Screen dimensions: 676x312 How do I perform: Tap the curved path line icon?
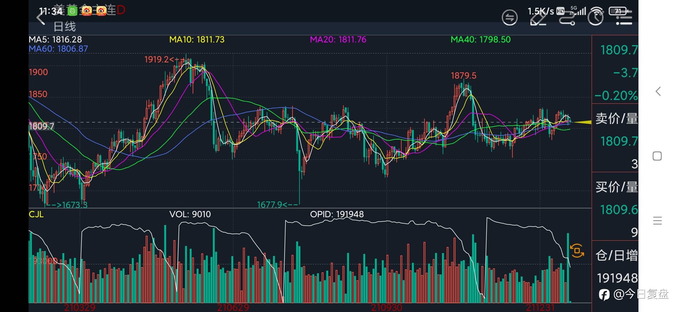coord(567,18)
